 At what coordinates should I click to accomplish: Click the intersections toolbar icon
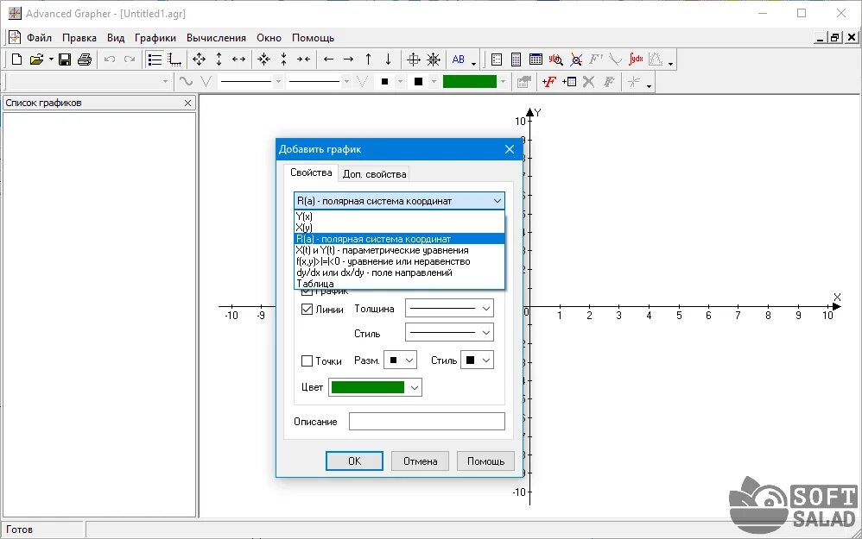(577, 59)
